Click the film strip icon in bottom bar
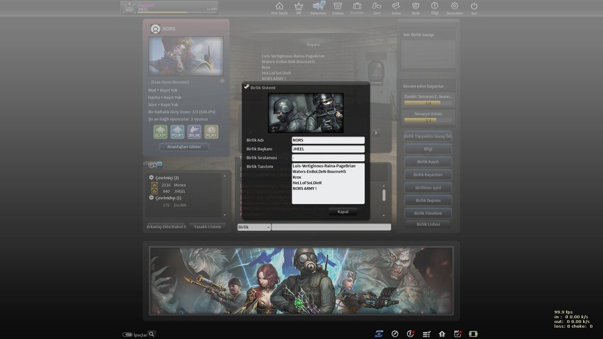This screenshot has width=603, height=339. pyautogui.click(x=473, y=334)
